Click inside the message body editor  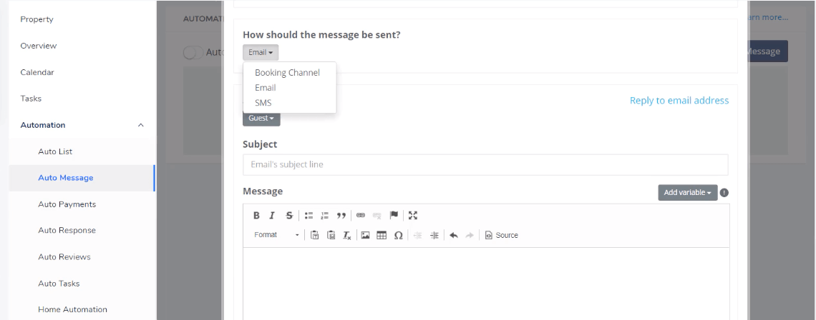[486, 283]
